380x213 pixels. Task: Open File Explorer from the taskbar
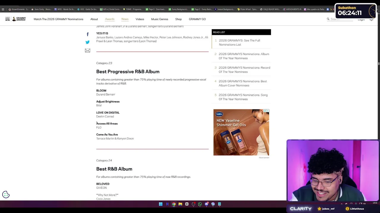(x=180, y=204)
